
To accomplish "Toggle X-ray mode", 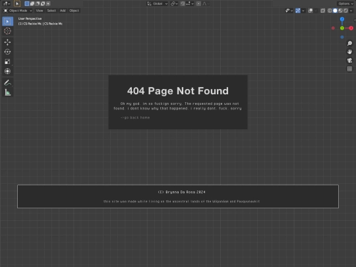I will point(322,11).
